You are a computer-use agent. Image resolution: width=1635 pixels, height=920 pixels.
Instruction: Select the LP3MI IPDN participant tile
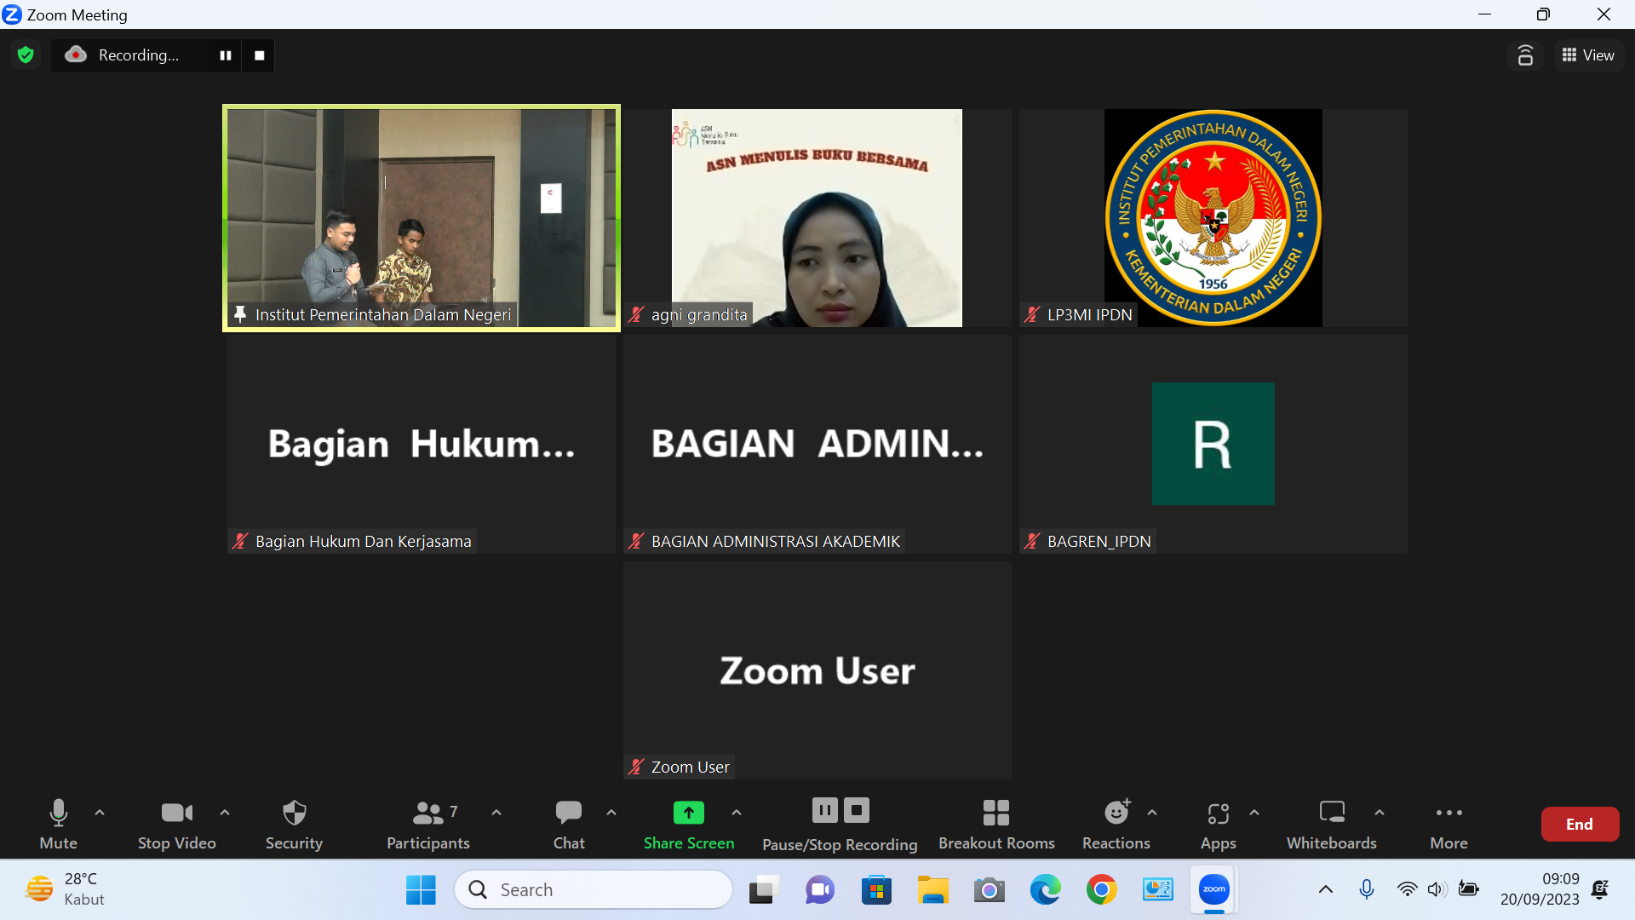click(x=1213, y=218)
